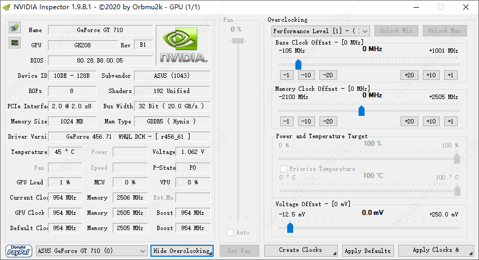Click the Donate PayPal button
Image resolution: width=479 pixels, height=260 pixels.
click(19, 251)
